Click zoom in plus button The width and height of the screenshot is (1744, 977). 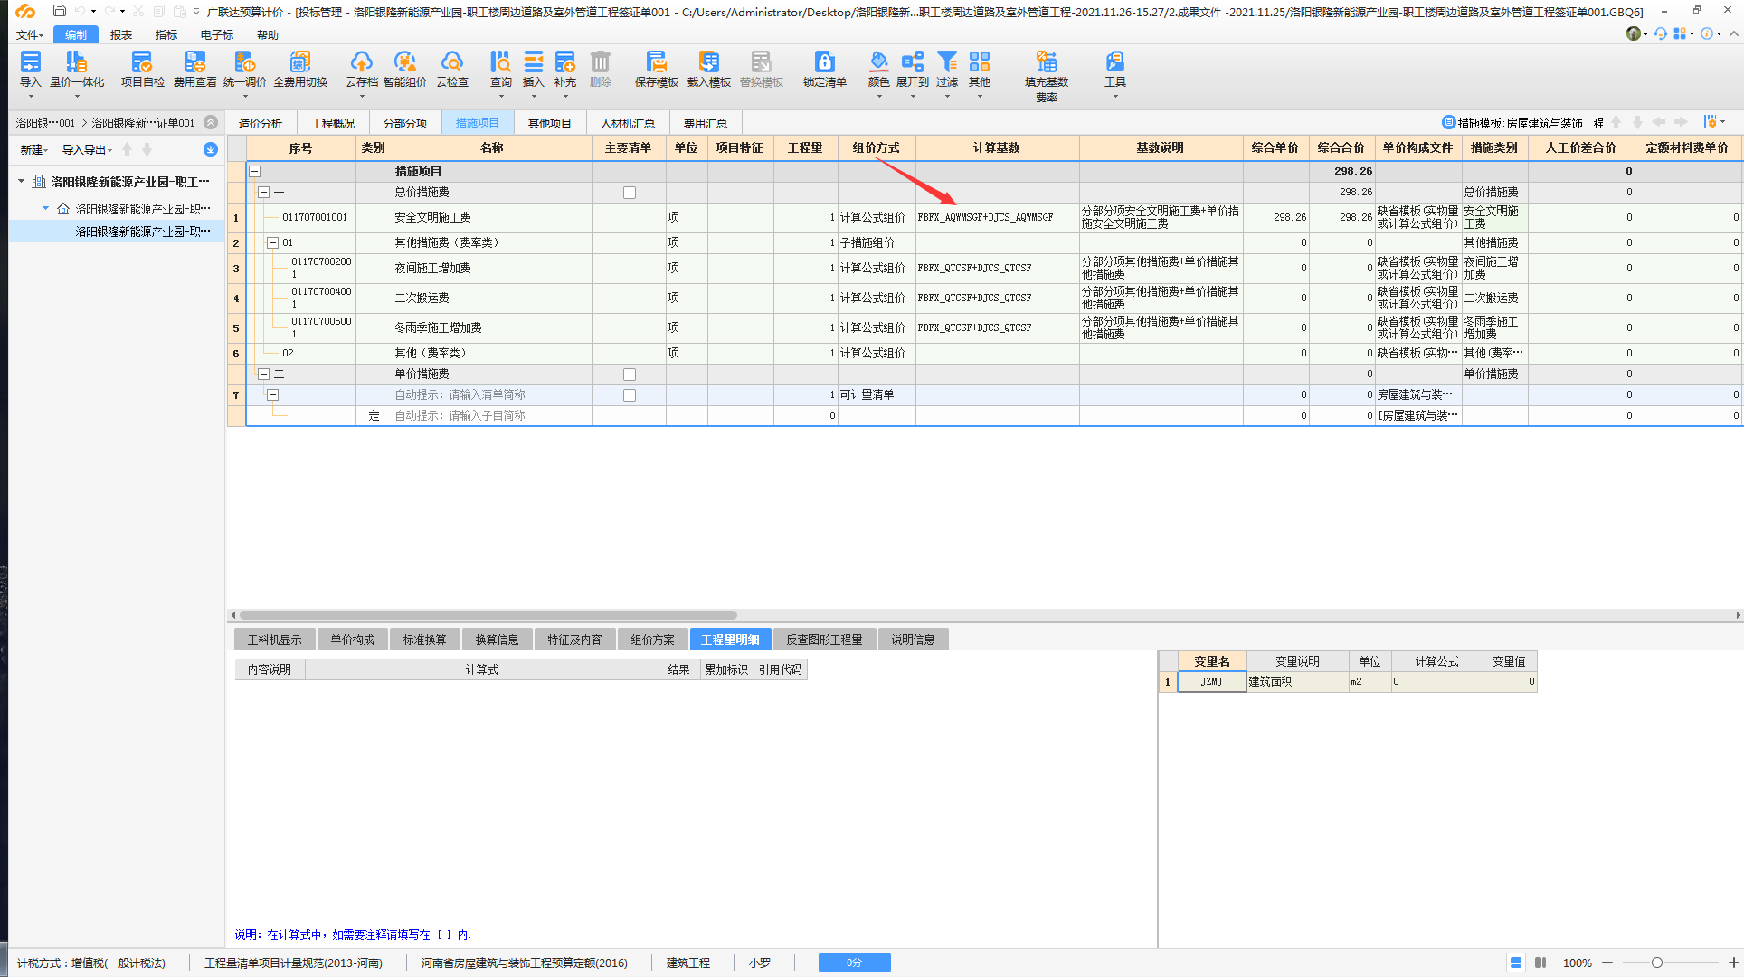(x=1733, y=963)
